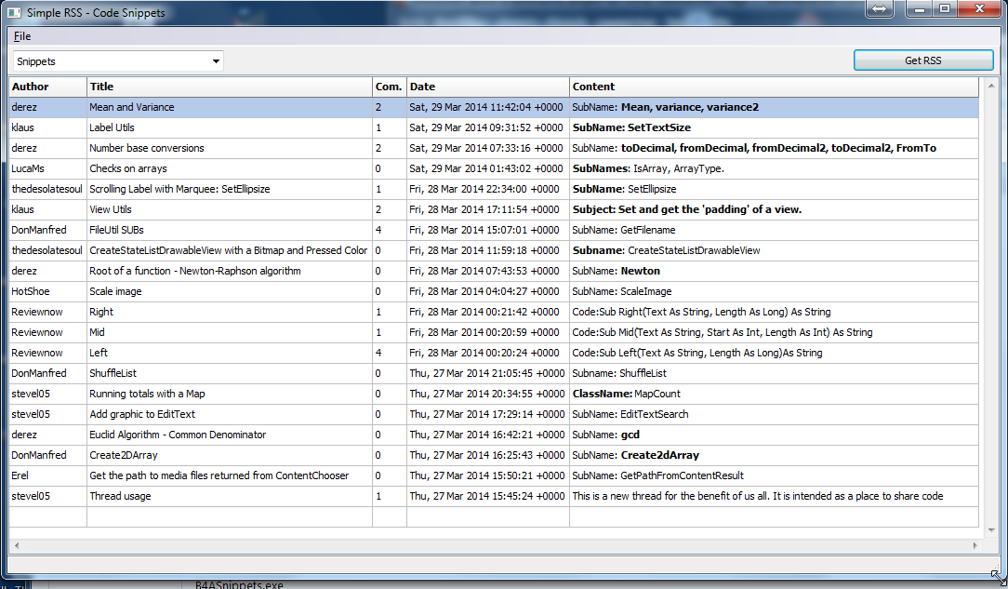
Task: Sort by the Title column header
Action: [230, 87]
